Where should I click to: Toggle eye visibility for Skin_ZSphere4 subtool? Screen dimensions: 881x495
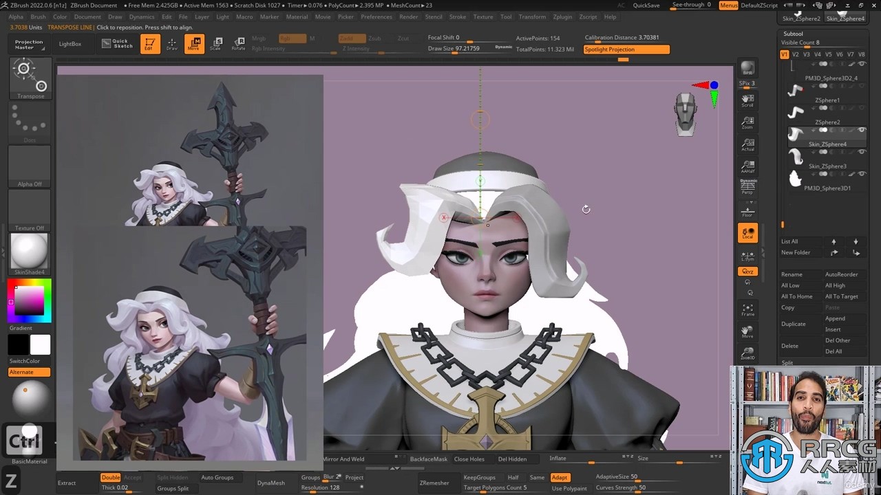(x=862, y=130)
